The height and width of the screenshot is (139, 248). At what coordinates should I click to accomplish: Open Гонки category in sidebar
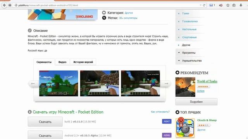pos(186,14)
